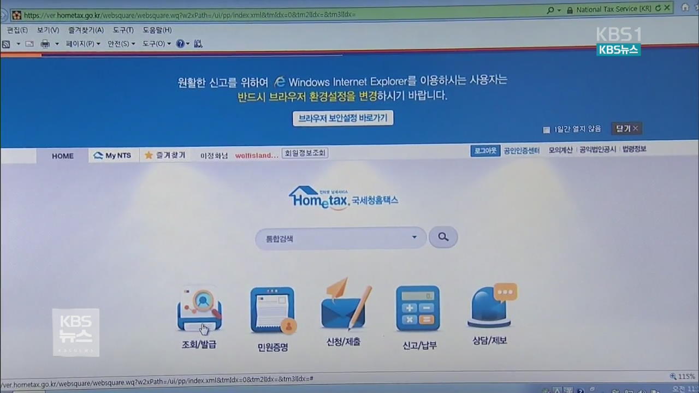Click the 로그아웃 button
The width and height of the screenshot is (699, 393).
click(x=485, y=150)
